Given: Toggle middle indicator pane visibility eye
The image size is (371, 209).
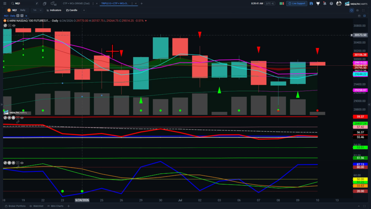Looking at the screenshot, I should 22,118.
